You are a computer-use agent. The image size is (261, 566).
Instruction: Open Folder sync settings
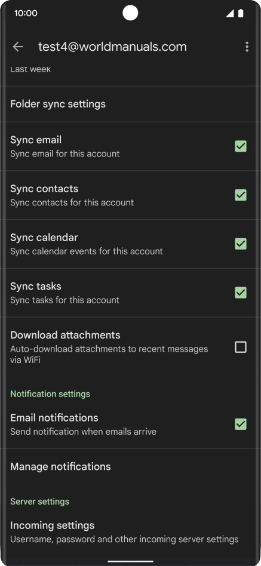130,104
